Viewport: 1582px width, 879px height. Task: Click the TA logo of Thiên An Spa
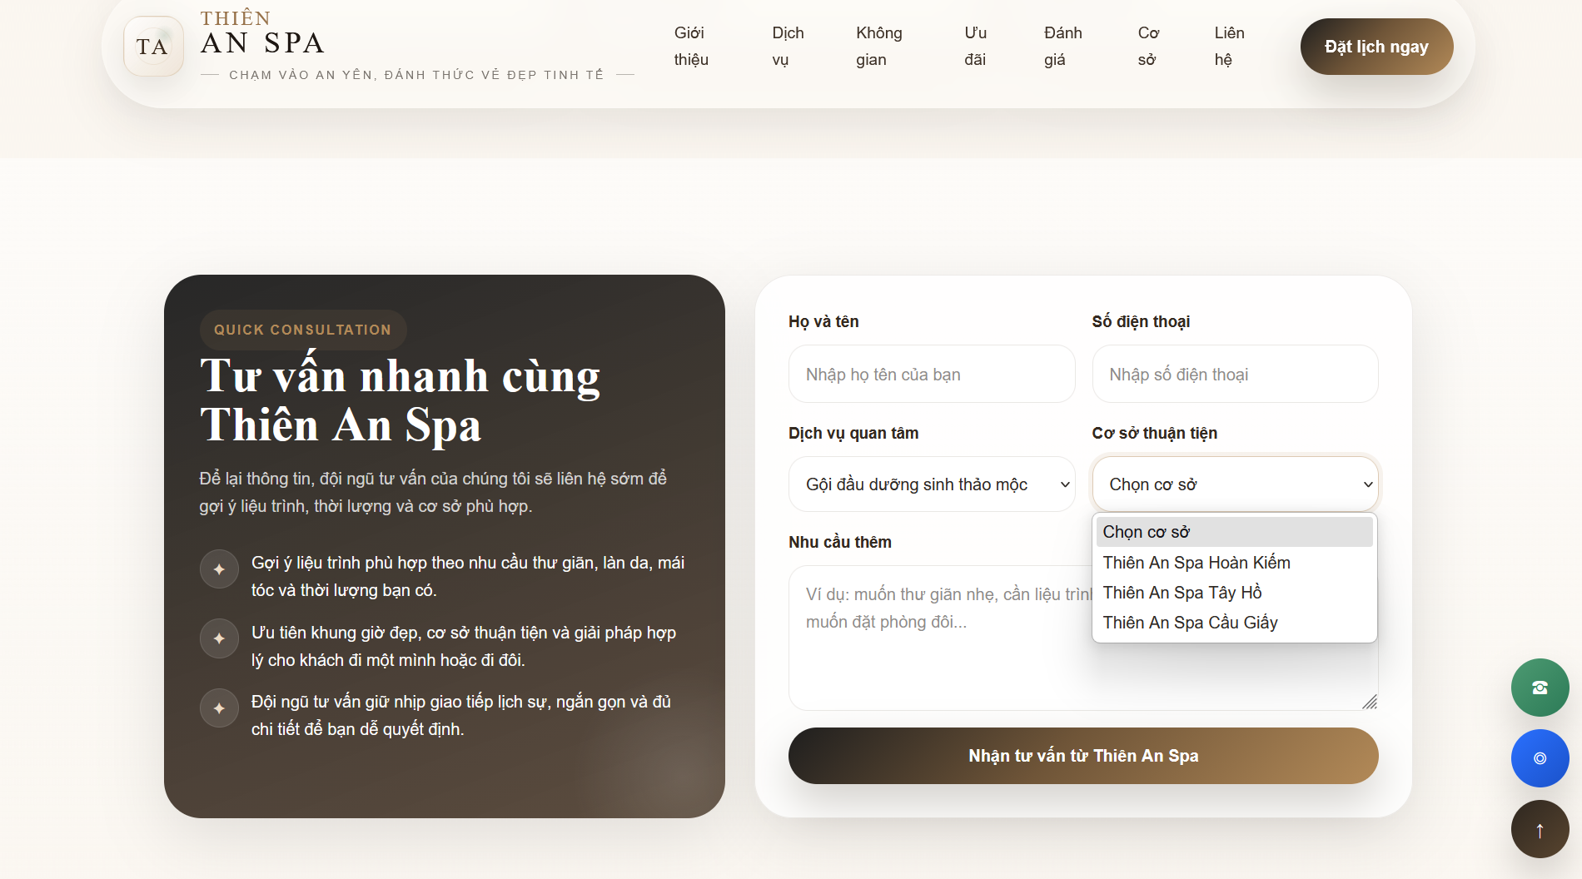point(153,47)
